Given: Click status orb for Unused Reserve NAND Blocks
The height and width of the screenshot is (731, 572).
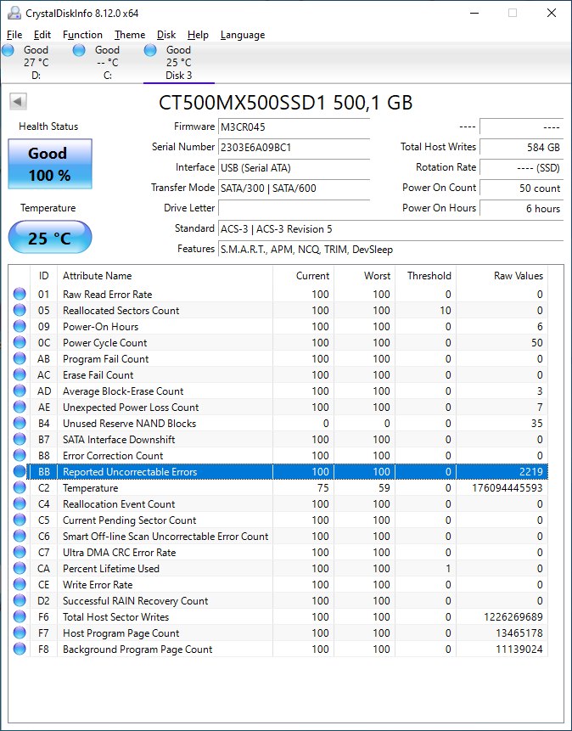Looking at the screenshot, I should point(20,424).
